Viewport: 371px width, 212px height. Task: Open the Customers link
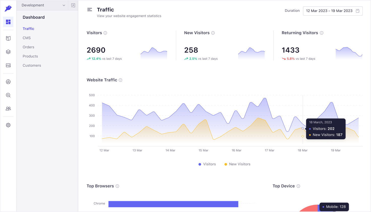click(32, 65)
